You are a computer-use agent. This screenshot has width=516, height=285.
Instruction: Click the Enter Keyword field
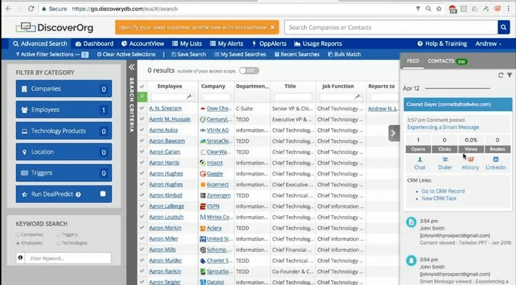click(68, 258)
